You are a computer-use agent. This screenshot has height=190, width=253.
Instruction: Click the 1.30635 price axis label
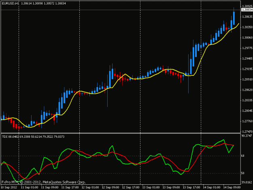[x=247, y=17]
